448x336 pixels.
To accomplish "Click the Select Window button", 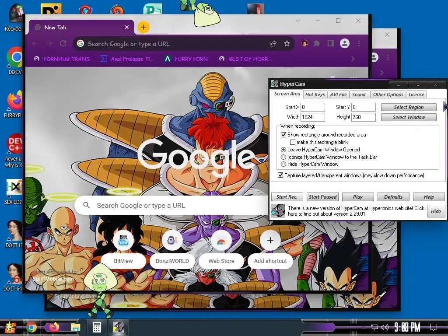I will 409,117.
